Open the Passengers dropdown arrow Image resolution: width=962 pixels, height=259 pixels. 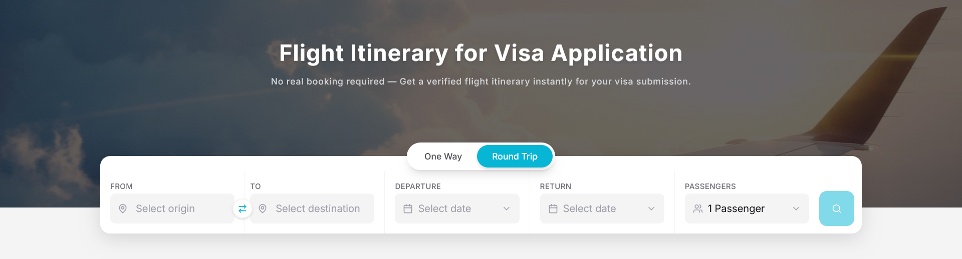click(796, 208)
